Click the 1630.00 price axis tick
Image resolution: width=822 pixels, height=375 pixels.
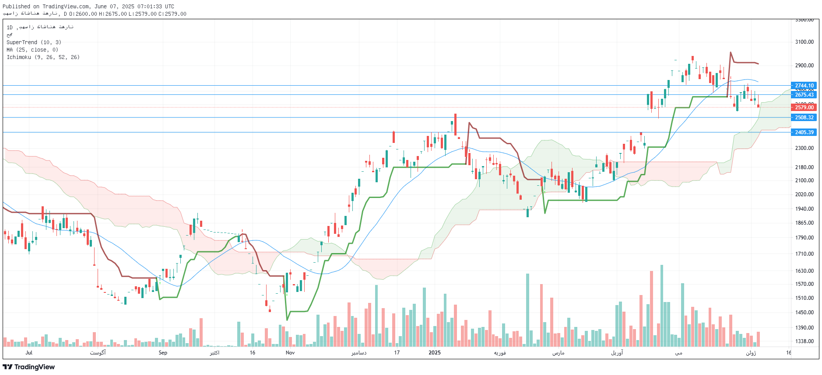(804, 271)
